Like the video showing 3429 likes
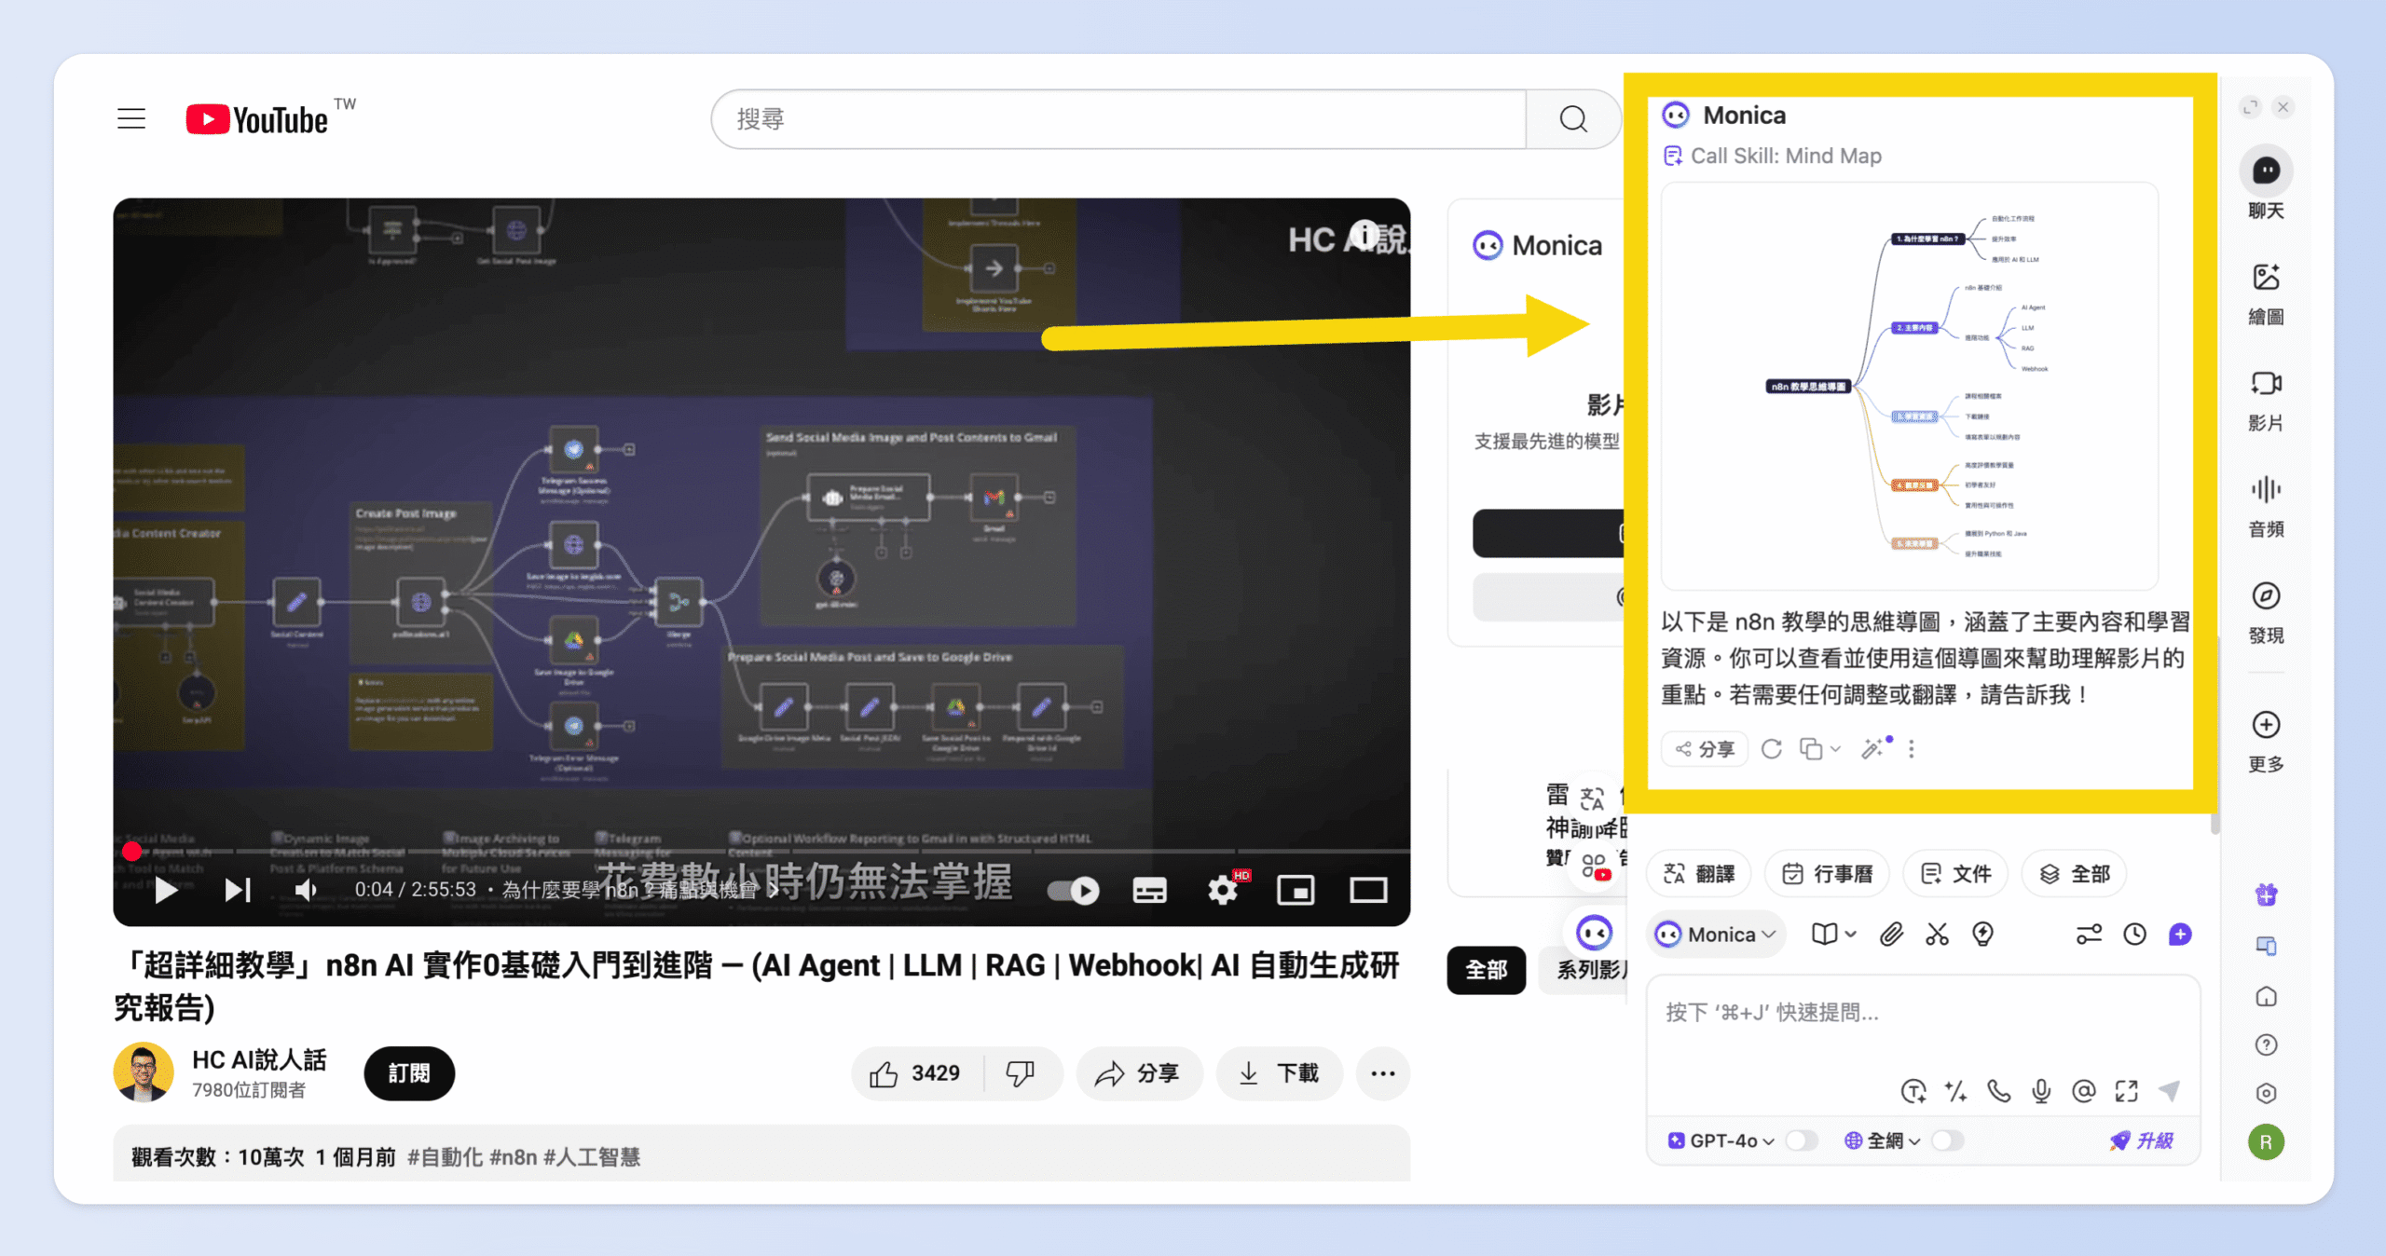 click(x=916, y=1073)
